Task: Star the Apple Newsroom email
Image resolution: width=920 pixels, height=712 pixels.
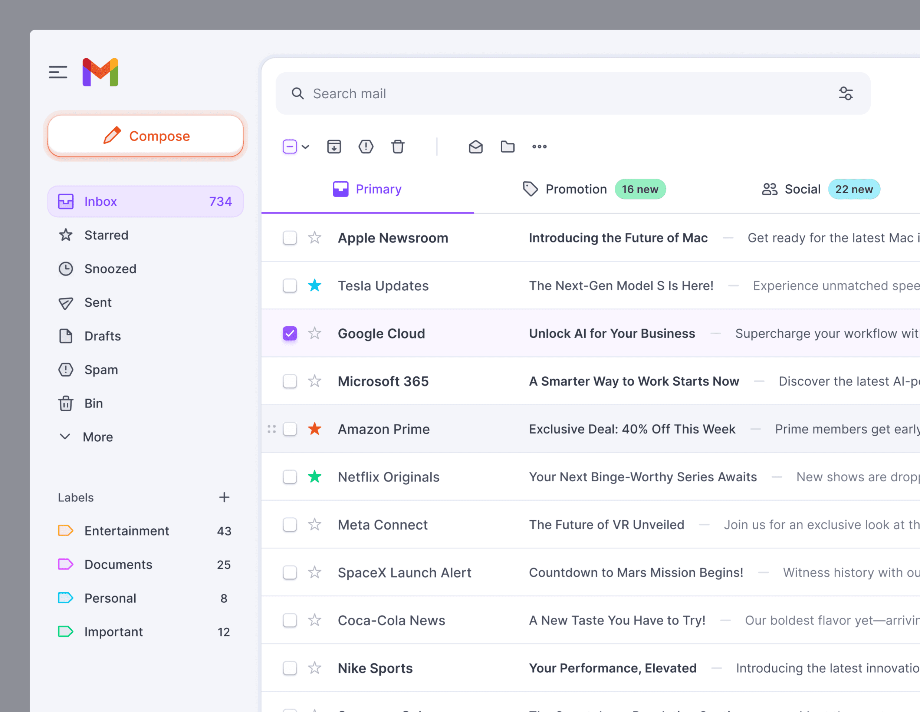Action: [x=315, y=238]
